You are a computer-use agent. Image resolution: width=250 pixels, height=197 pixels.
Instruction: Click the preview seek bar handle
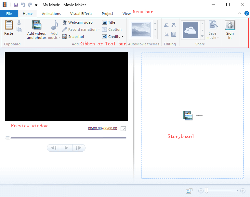[8, 138]
